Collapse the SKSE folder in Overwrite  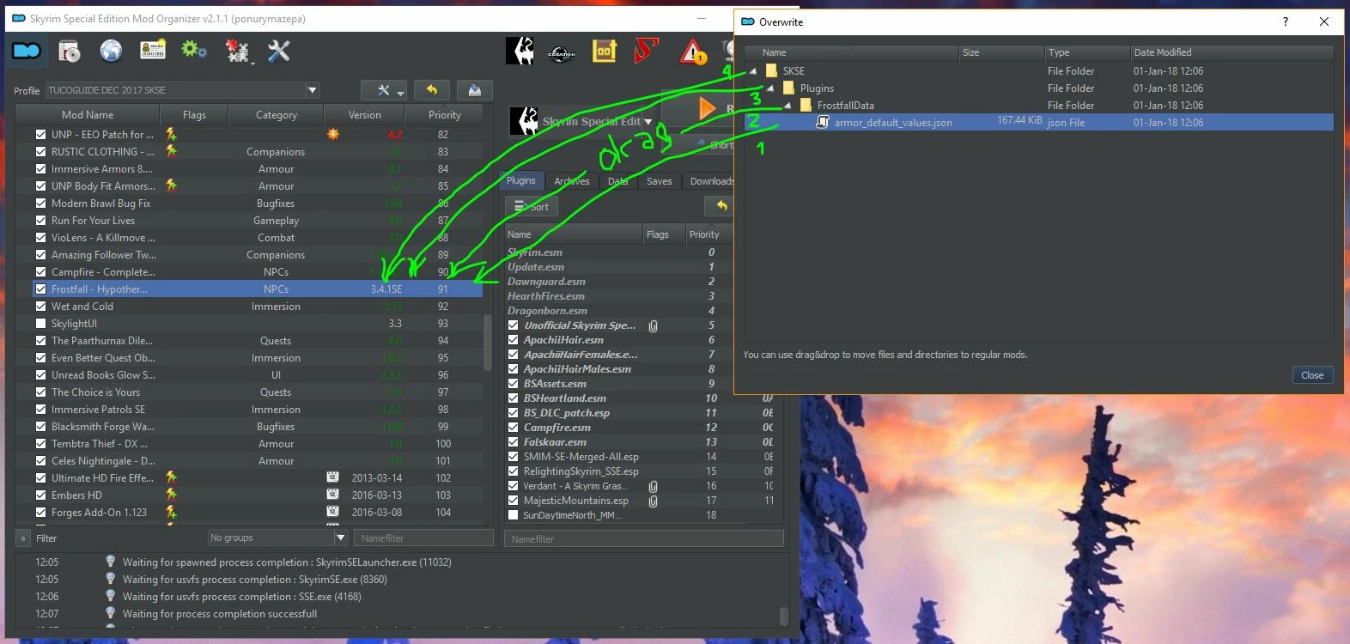click(x=753, y=71)
